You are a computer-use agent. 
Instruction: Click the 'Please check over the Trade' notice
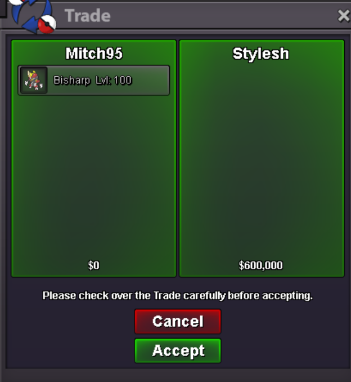(x=178, y=296)
